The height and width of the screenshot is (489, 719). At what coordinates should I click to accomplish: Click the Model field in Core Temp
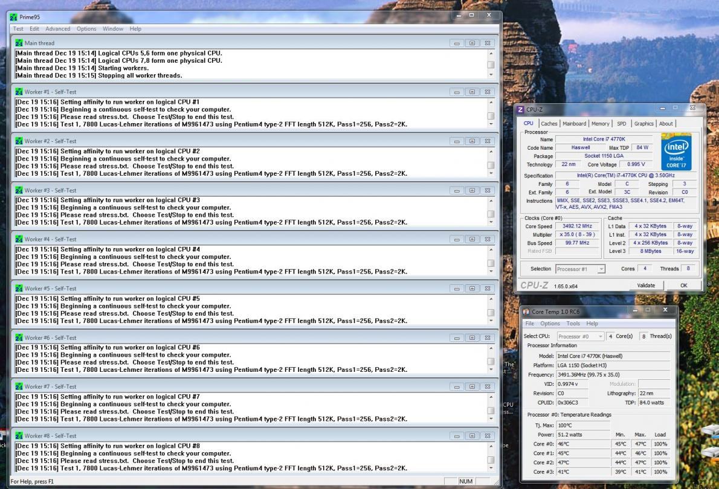613,356
